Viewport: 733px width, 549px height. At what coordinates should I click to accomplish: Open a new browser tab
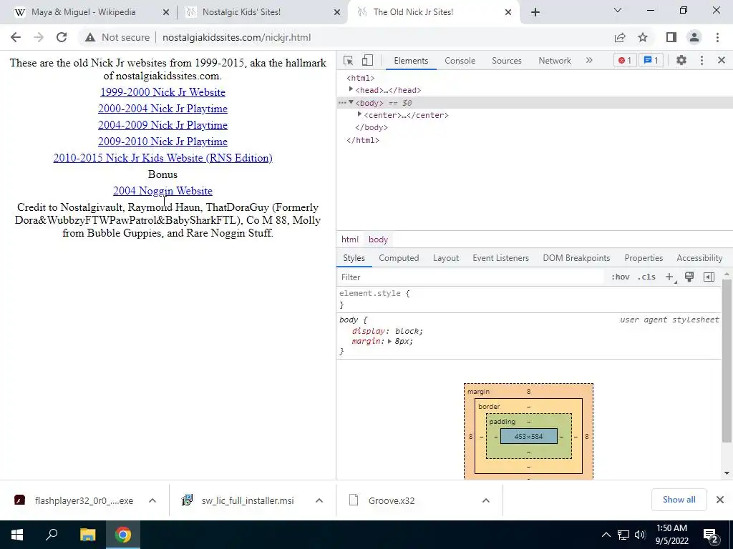click(535, 12)
